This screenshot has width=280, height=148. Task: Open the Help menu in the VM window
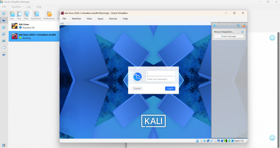click(x=125, y=19)
